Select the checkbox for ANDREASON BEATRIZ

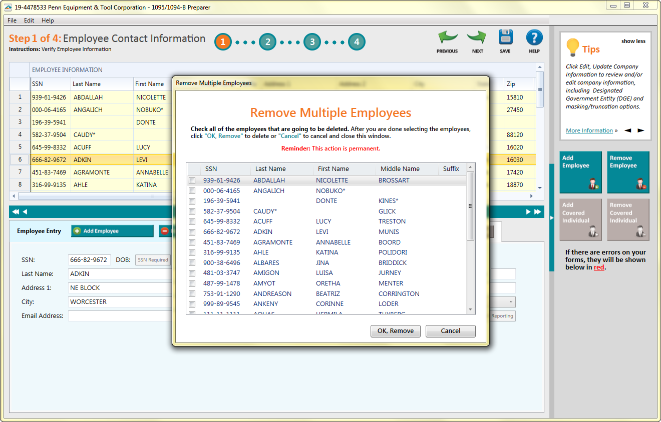192,294
